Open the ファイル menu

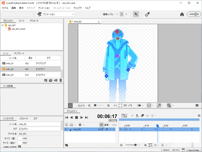(5, 8)
